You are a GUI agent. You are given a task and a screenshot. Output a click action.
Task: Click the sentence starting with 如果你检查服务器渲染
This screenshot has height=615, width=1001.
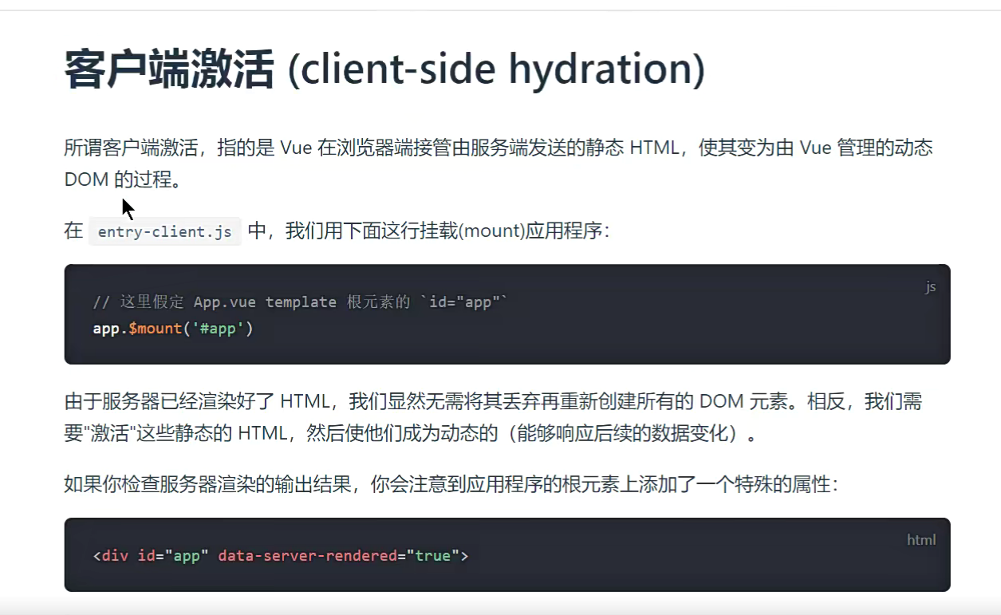click(x=451, y=484)
